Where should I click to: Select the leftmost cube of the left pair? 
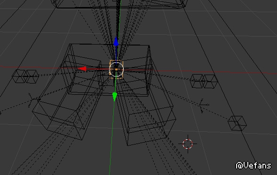pyautogui.click(x=19, y=76)
